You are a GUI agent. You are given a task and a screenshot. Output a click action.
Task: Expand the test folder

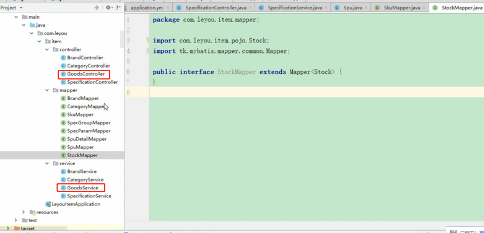(x=16, y=220)
